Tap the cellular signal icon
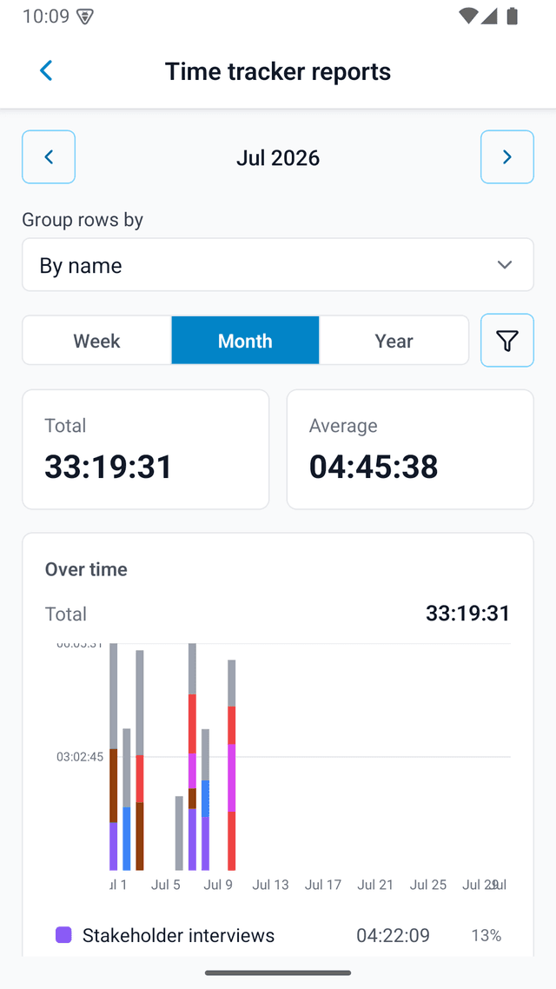 click(x=489, y=16)
